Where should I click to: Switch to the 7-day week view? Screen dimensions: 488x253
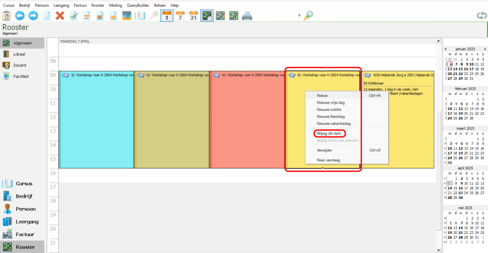coord(180,16)
